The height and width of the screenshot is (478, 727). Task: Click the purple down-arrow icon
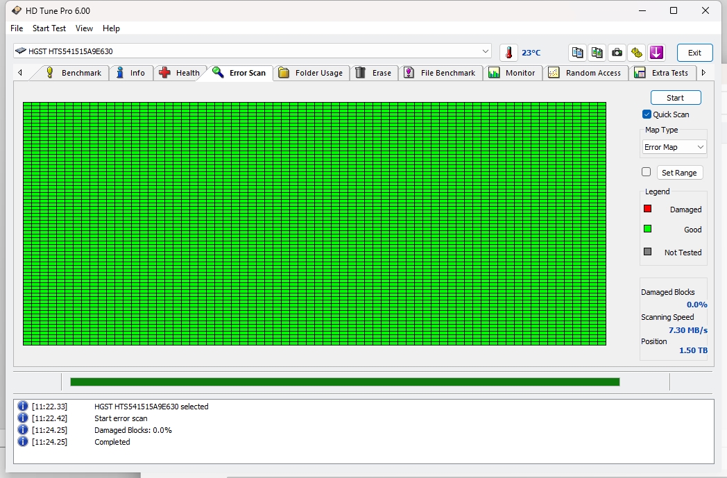coord(656,53)
